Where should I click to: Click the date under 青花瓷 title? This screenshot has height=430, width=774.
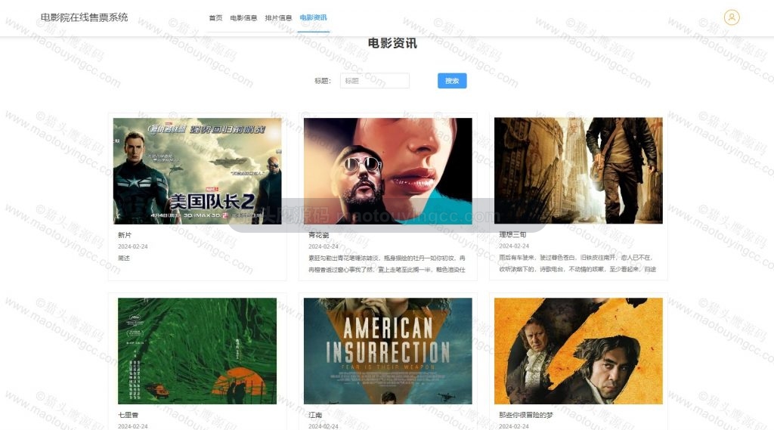point(324,246)
